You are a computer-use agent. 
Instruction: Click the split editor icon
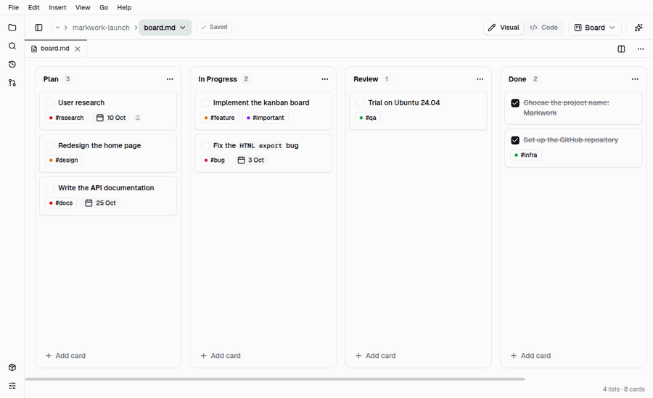(x=621, y=49)
